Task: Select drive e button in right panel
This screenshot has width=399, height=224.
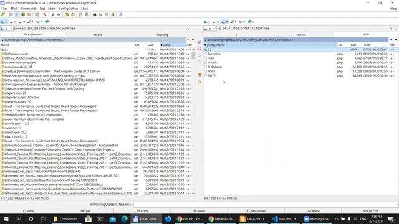Action: (224, 22)
